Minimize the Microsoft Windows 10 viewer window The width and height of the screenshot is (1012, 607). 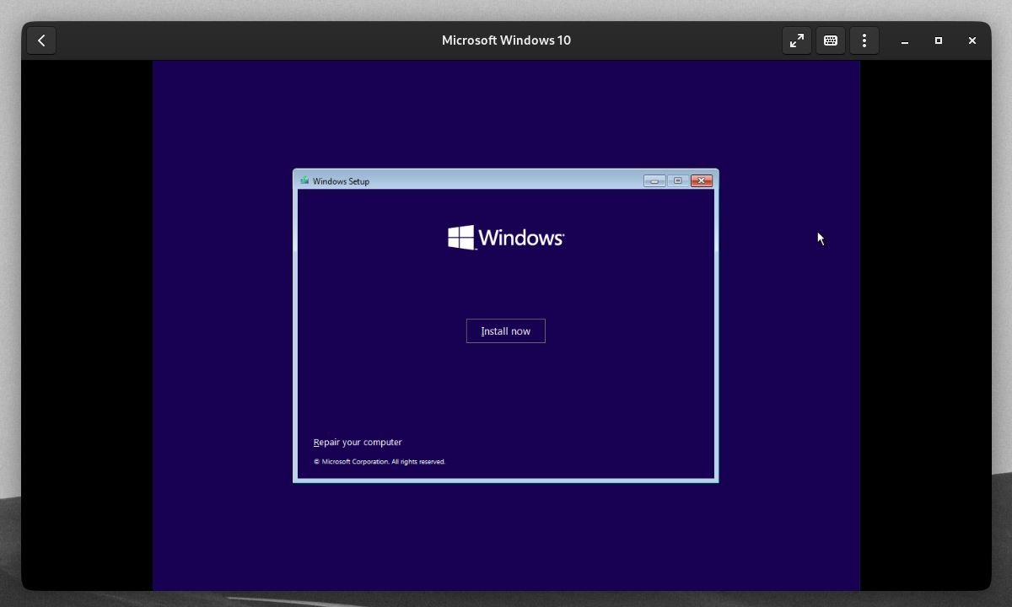click(905, 40)
